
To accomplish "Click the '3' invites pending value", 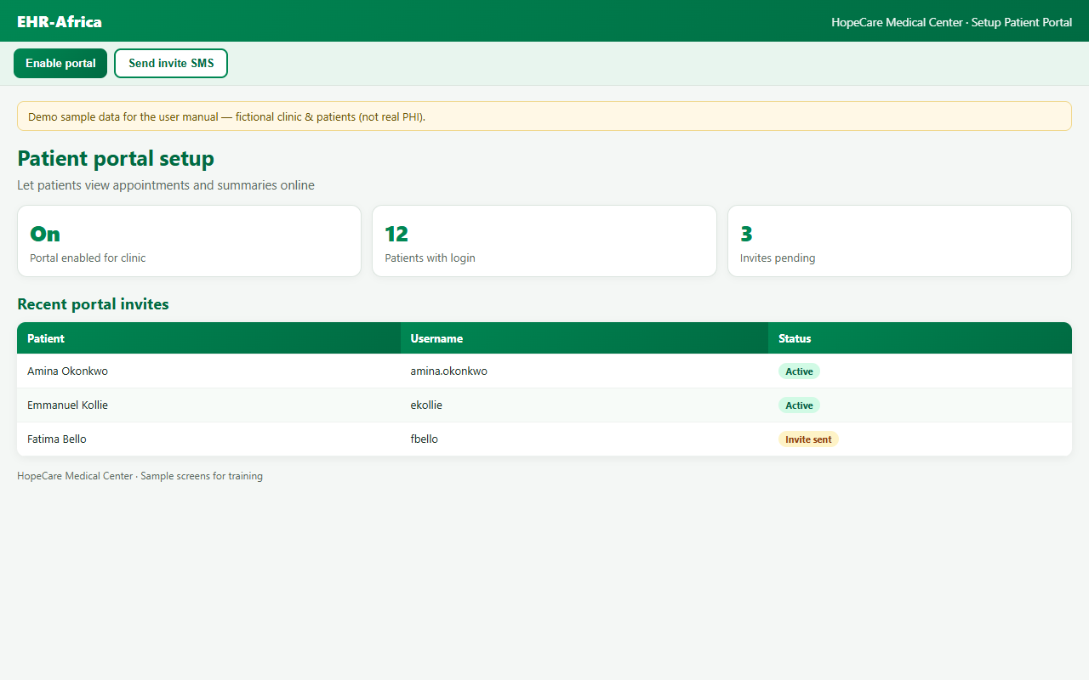I will coord(746,234).
